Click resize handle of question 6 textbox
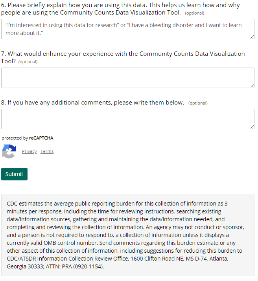The height and width of the screenshot is (281, 258). [252, 37]
